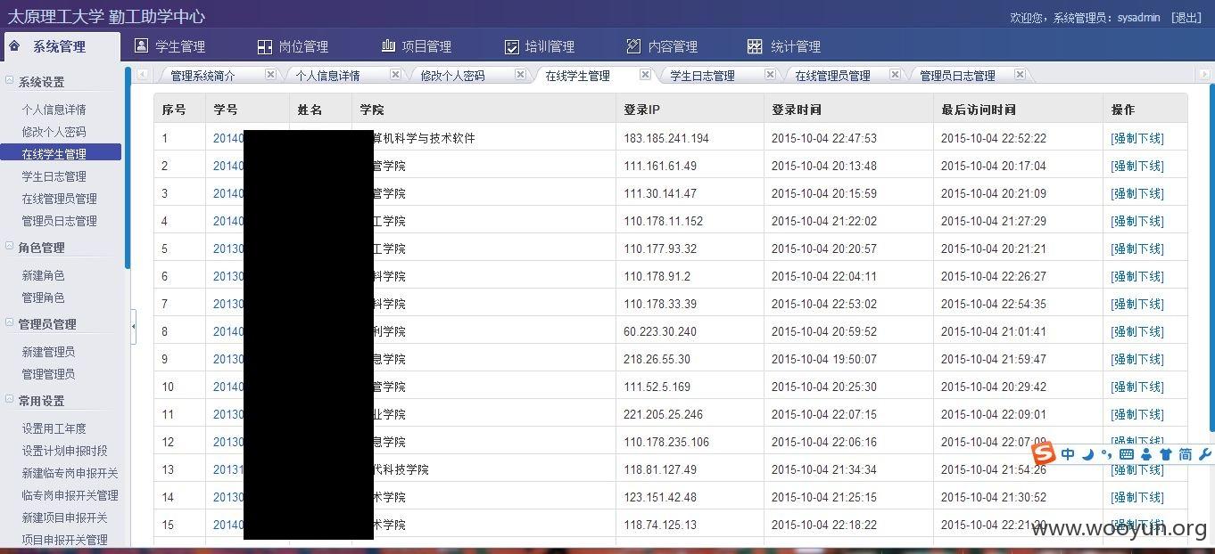Open 新建角色 in the sidebar
Screen dimensions: 1215x554
44,275
